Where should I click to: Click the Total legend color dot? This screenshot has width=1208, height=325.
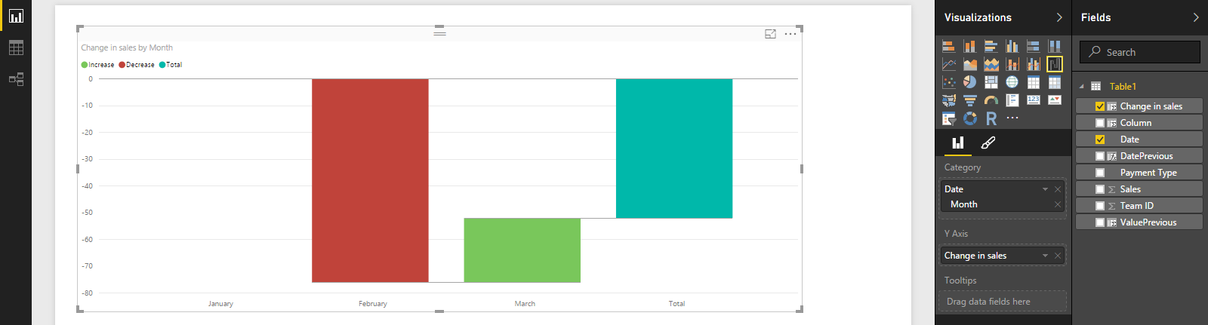[162, 65]
